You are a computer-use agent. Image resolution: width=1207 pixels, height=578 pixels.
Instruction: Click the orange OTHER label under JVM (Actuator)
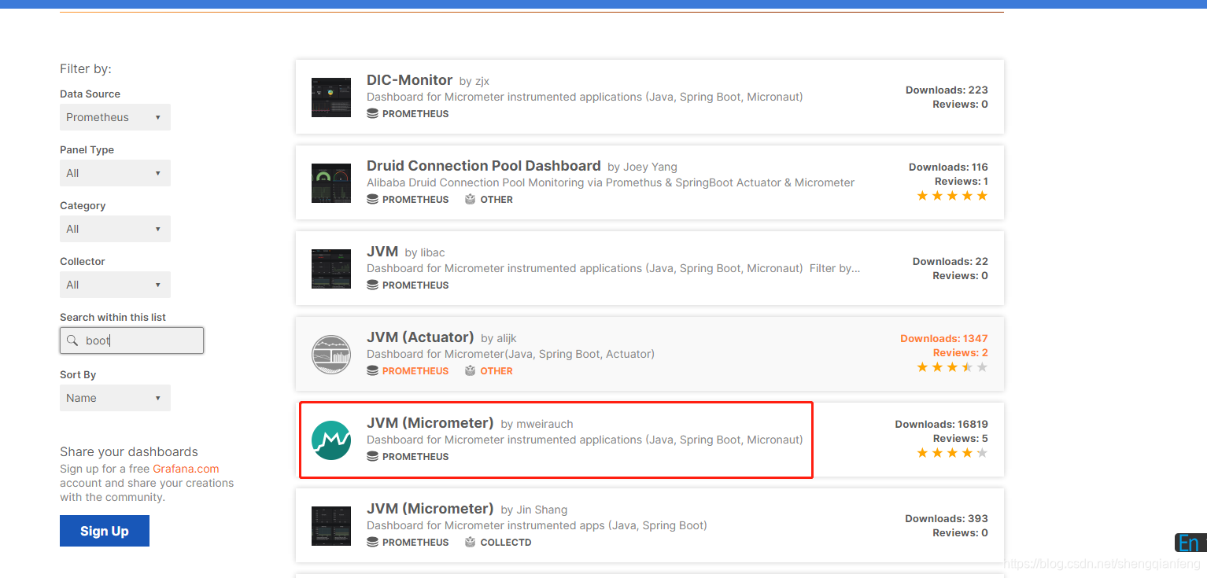click(496, 371)
